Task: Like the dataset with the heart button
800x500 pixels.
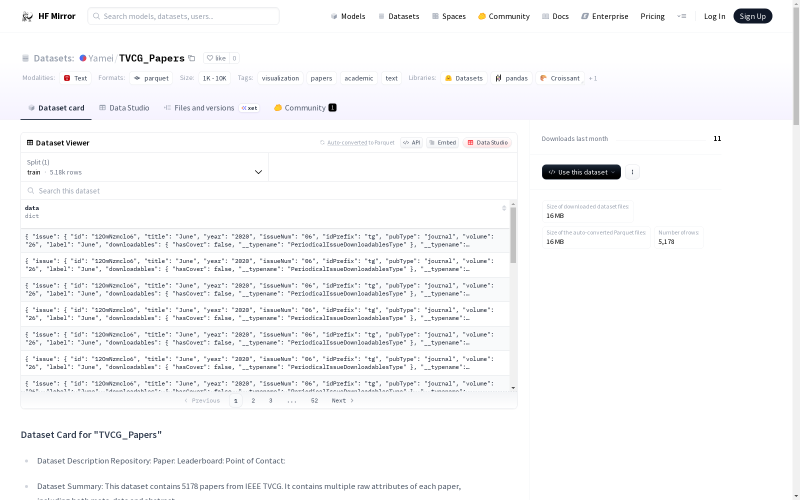Action: [x=216, y=58]
